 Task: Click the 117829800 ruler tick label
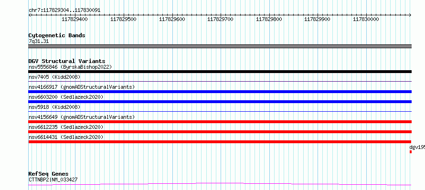tap(269, 19)
